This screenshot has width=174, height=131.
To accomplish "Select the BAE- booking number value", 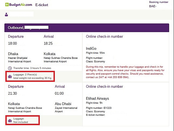I will 153,6.
